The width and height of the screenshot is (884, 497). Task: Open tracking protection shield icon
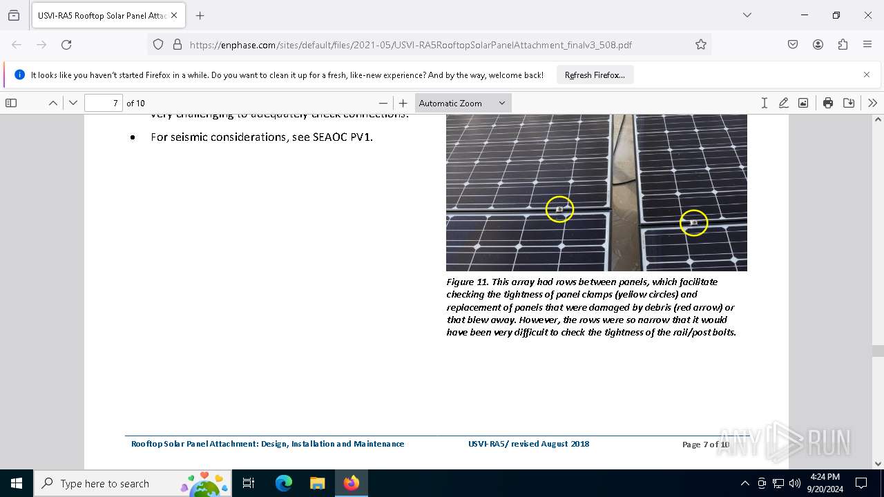[x=158, y=44]
